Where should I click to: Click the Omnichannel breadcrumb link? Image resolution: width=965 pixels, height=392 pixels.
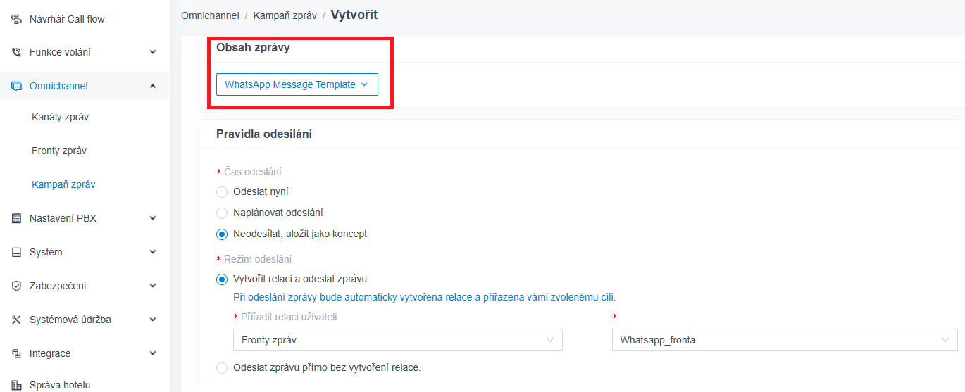click(210, 15)
